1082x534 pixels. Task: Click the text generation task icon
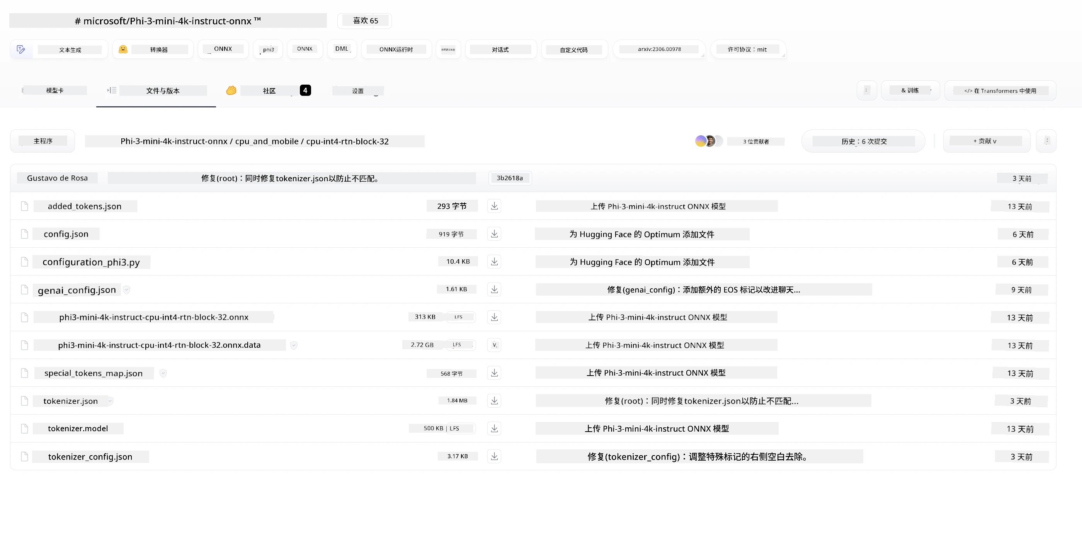[21, 49]
